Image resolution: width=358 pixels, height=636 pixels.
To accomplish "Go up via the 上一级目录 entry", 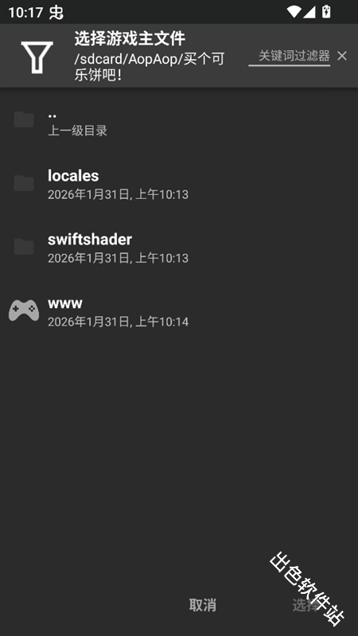I will pyautogui.click(x=179, y=123).
